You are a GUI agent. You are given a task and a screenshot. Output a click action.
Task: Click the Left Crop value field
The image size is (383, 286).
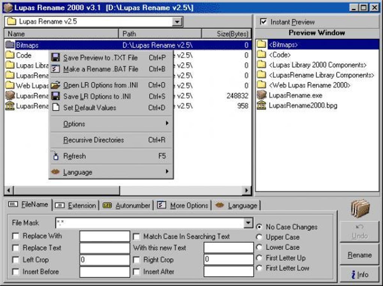click(x=104, y=260)
